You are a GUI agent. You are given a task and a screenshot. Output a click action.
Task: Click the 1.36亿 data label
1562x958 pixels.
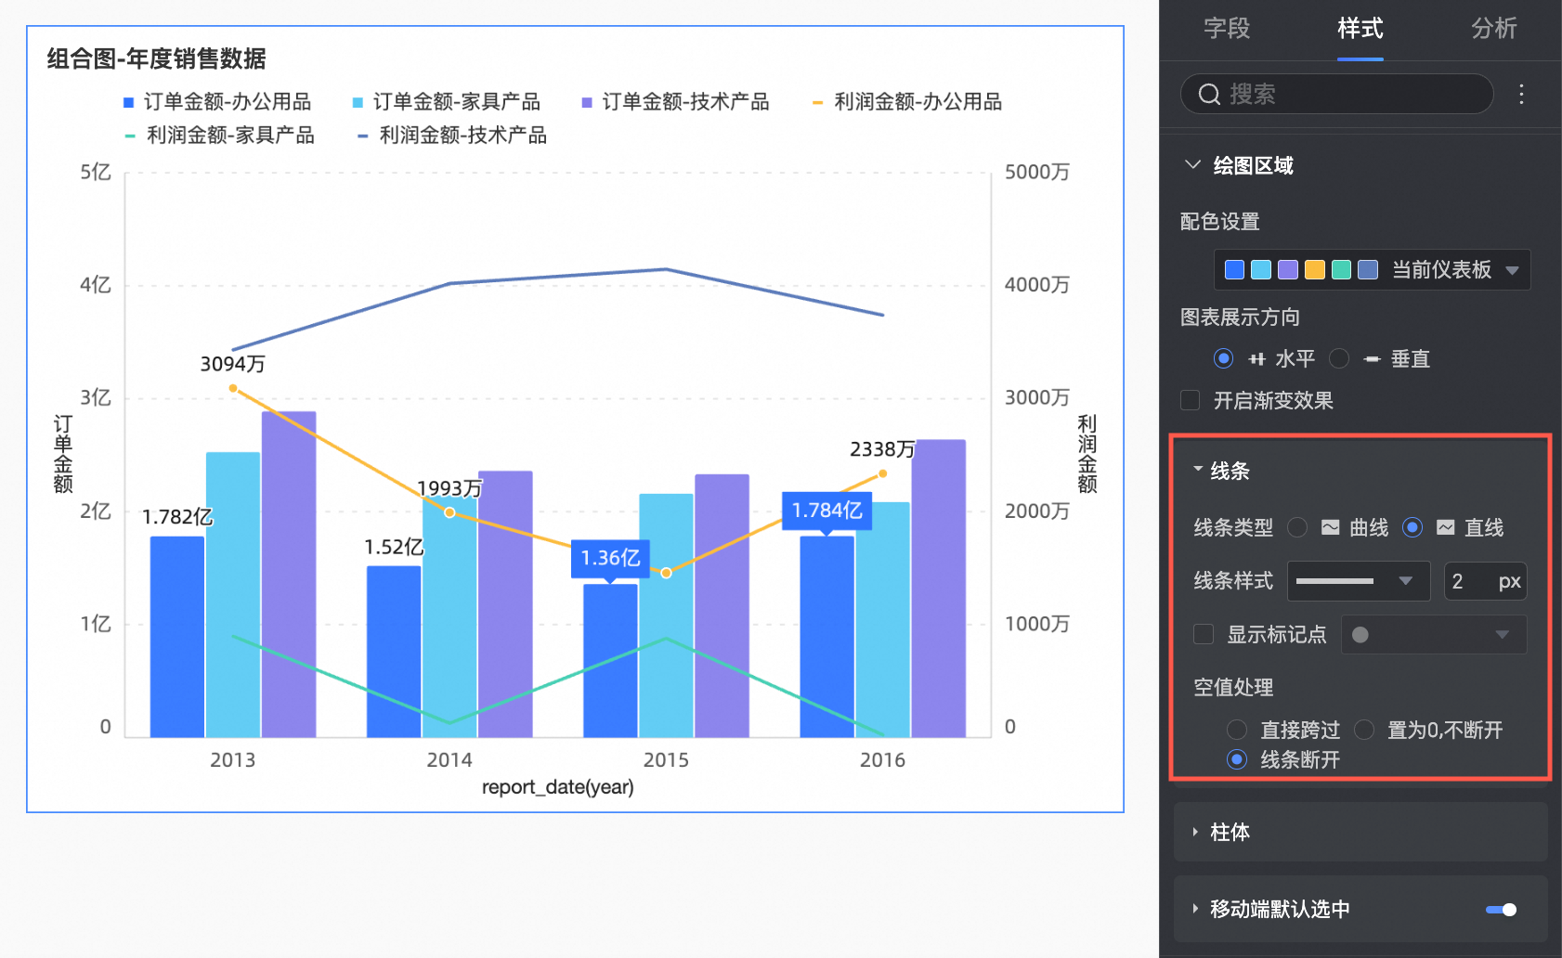[610, 558]
